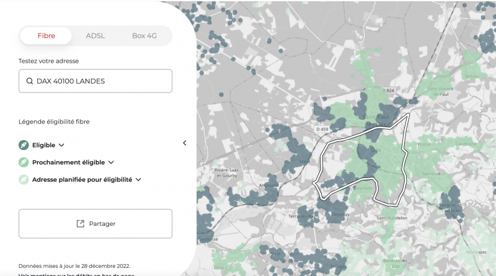The image size is (496, 276).
Task: Open the Voir mentions sur les débits link
Action: [74, 274]
